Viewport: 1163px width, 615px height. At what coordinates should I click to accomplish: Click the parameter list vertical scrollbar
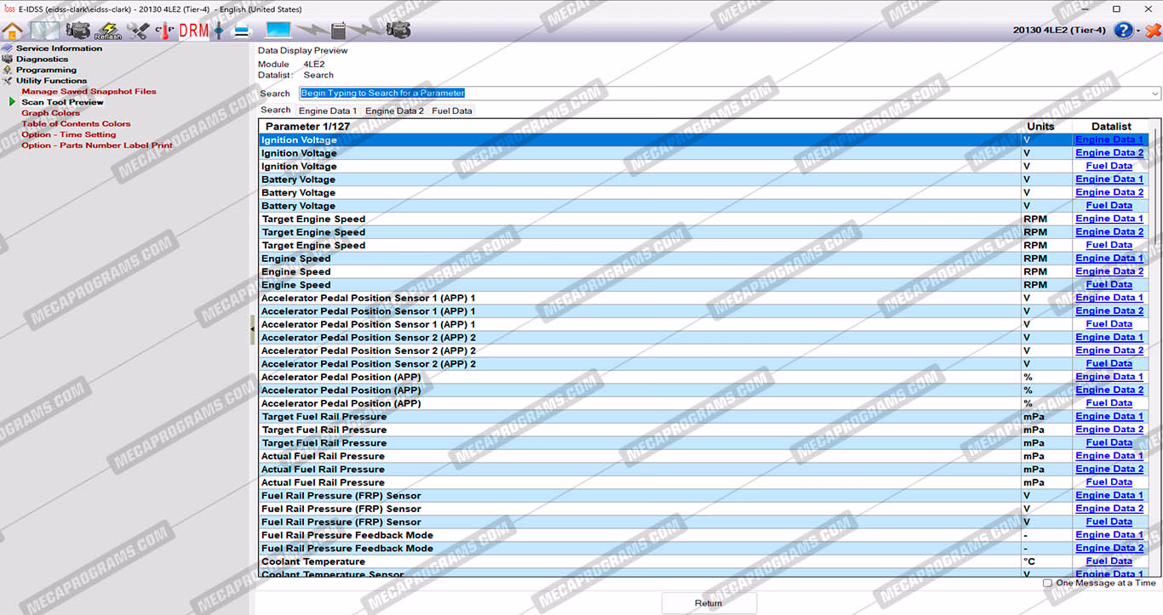coord(1154,340)
